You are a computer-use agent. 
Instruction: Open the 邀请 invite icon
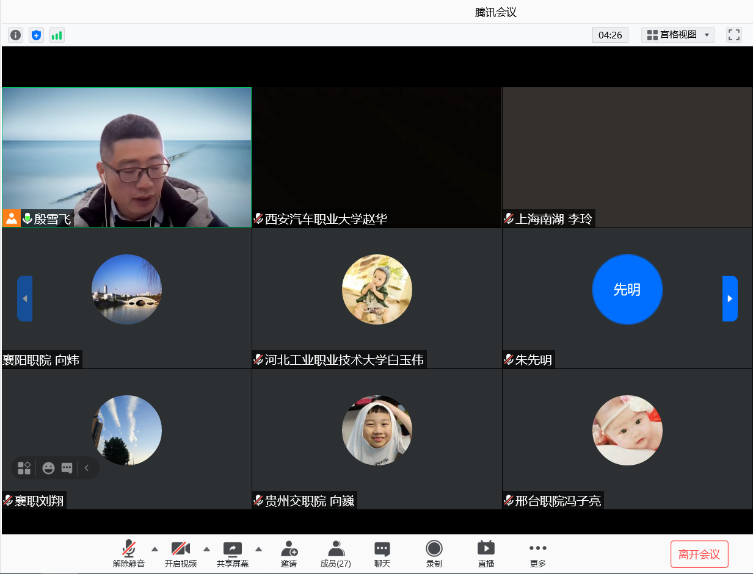tap(289, 553)
